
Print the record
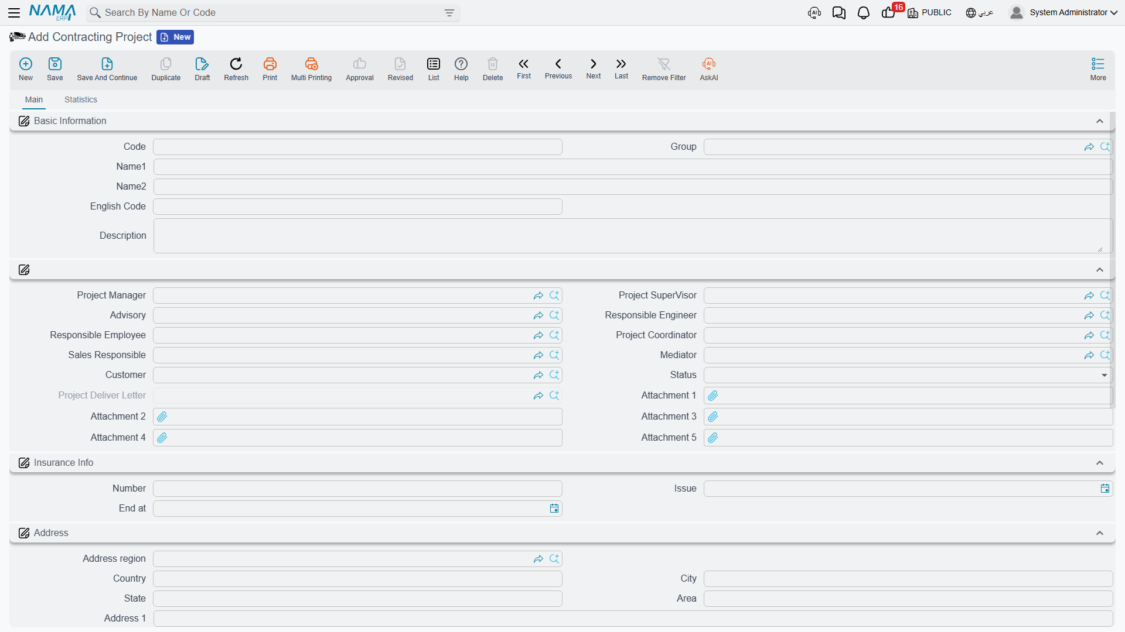tap(270, 69)
